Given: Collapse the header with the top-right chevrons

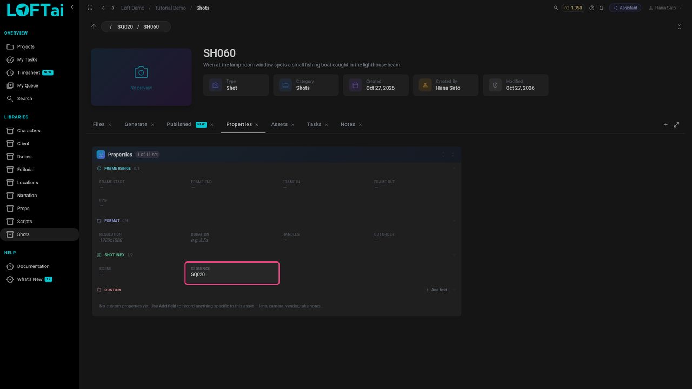Looking at the screenshot, I should 679,26.
